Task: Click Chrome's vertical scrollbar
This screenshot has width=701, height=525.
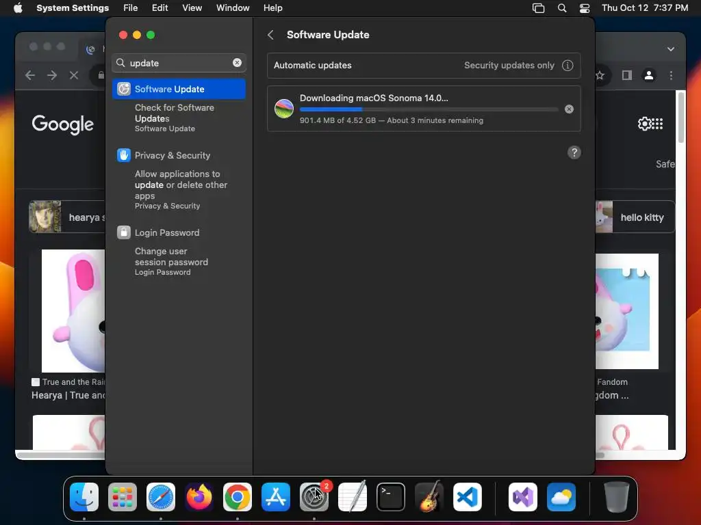Action: click(x=681, y=118)
